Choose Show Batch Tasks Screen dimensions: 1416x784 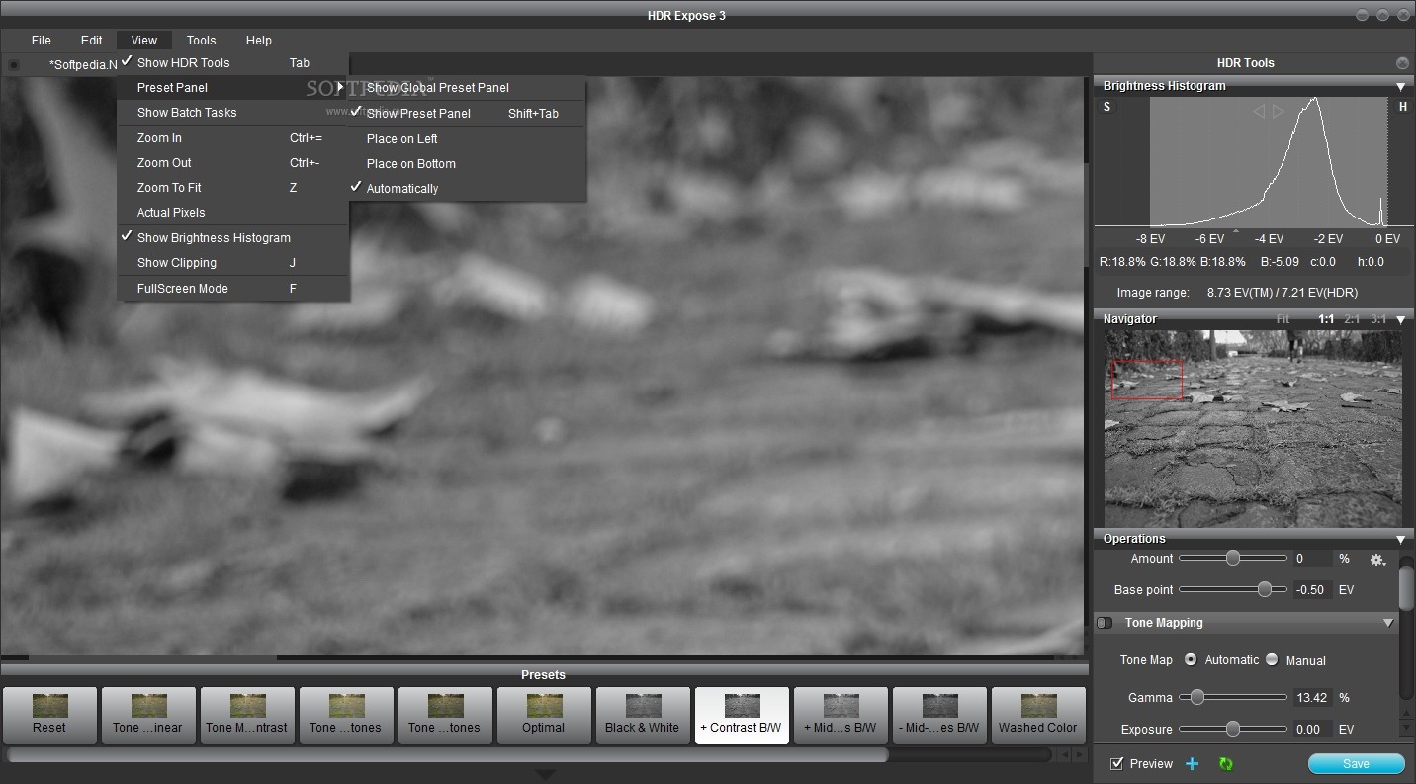click(232, 113)
